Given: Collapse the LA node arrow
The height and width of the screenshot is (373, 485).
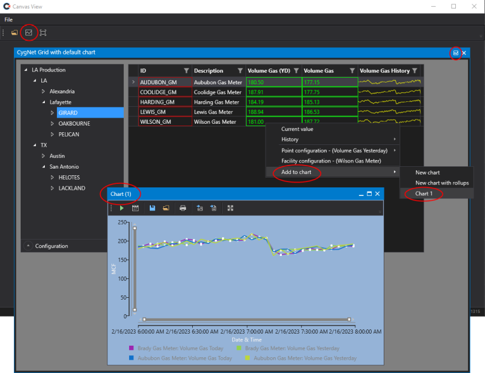Looking at the screenshot, I should (35, 81).
